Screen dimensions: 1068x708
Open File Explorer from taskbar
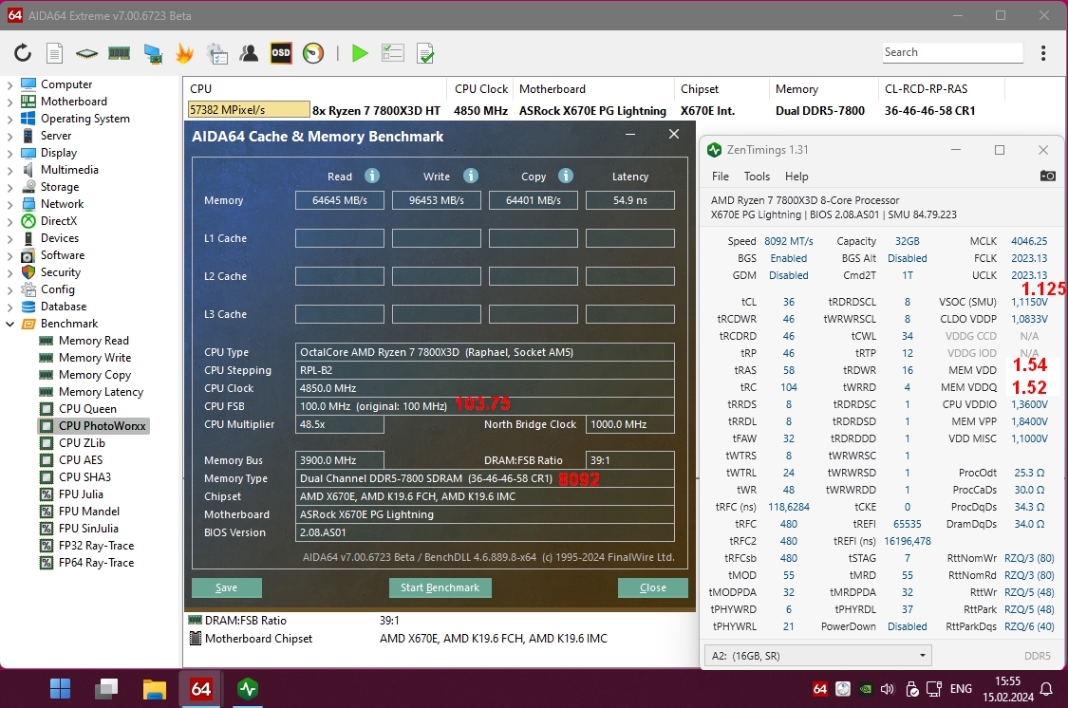pos(155,689)
